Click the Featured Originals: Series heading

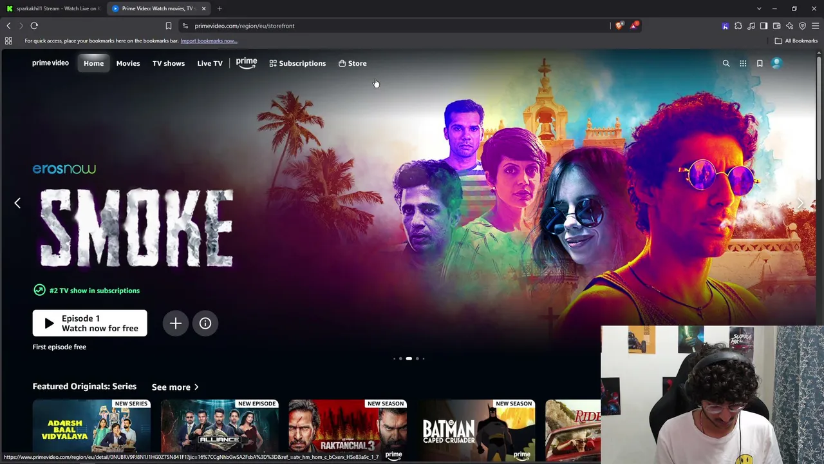[84, 387]
